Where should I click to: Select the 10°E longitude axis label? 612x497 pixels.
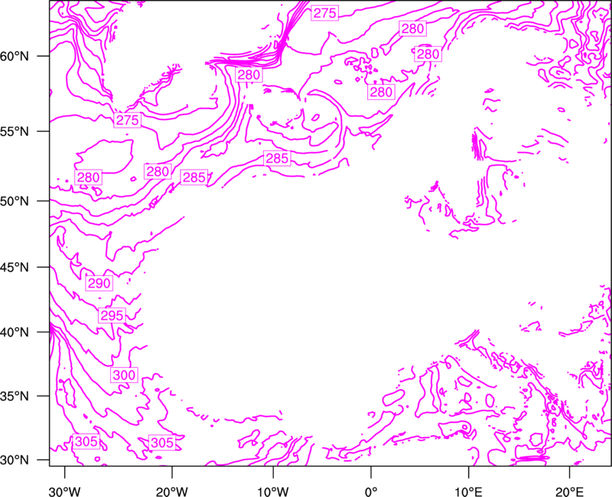[x=468, y=492]
